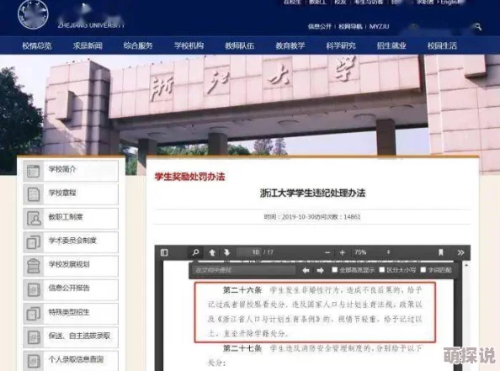
Task: Open the 学校章程 sidebar link
Action: (62, 193)
